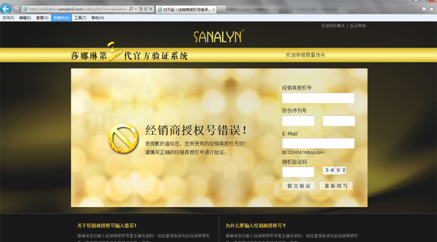Click the 如:12345678@qq.com example text
This screenshot has height=242, width=437.
point(303,153)
